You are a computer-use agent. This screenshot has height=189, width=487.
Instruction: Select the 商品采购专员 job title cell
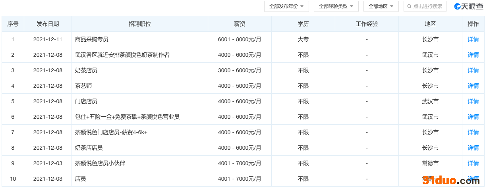click(92, 39)
